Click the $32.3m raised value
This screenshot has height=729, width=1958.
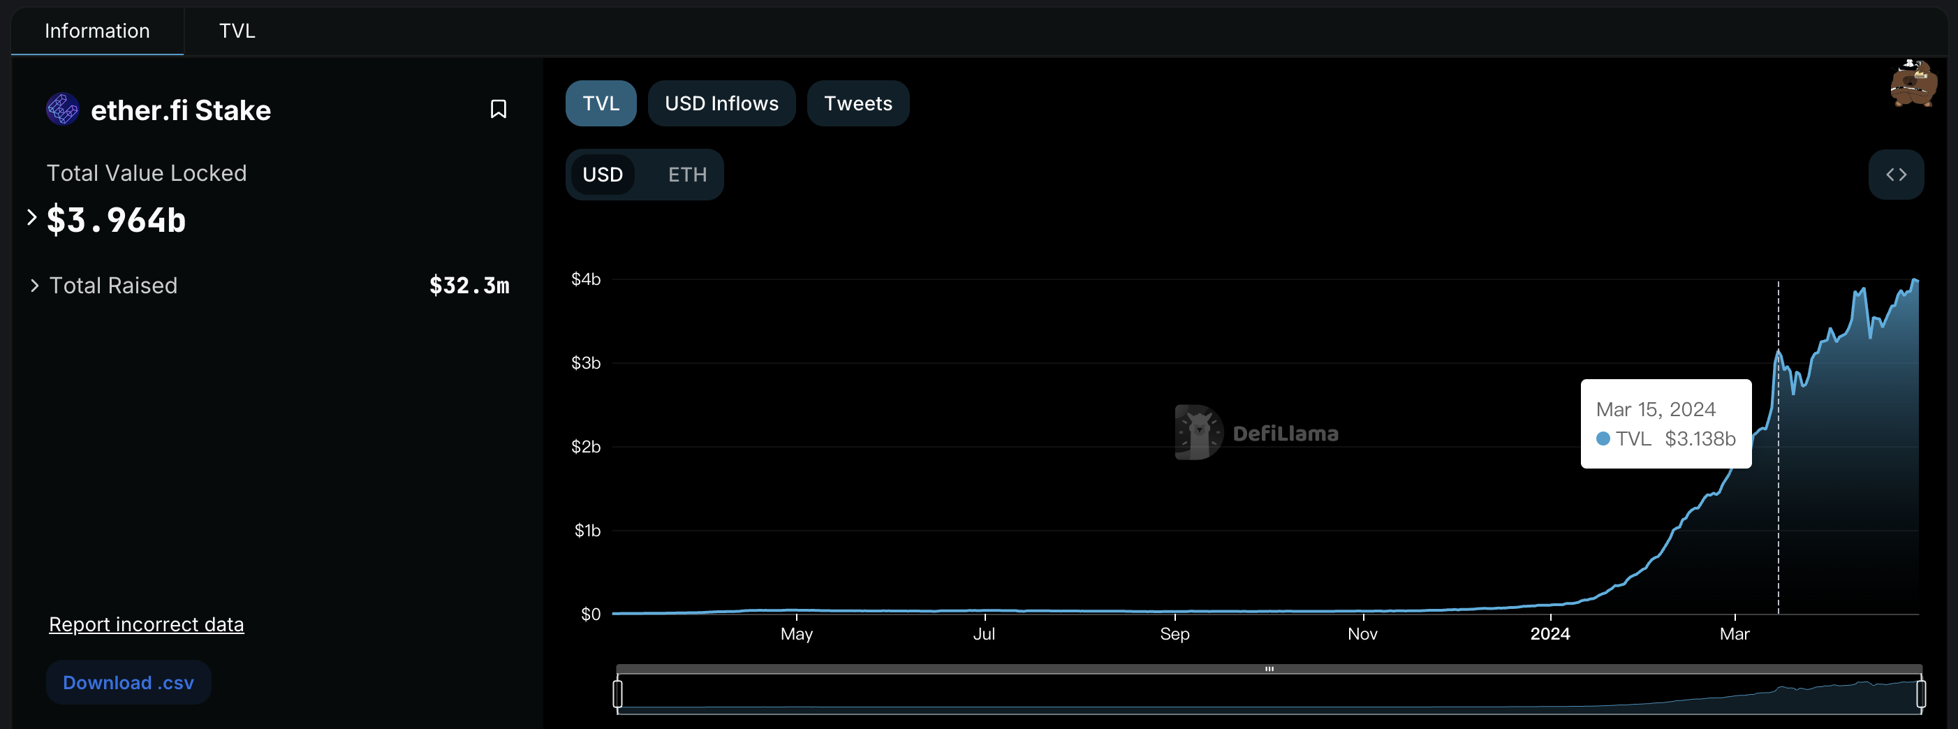[x=469, y=286]
